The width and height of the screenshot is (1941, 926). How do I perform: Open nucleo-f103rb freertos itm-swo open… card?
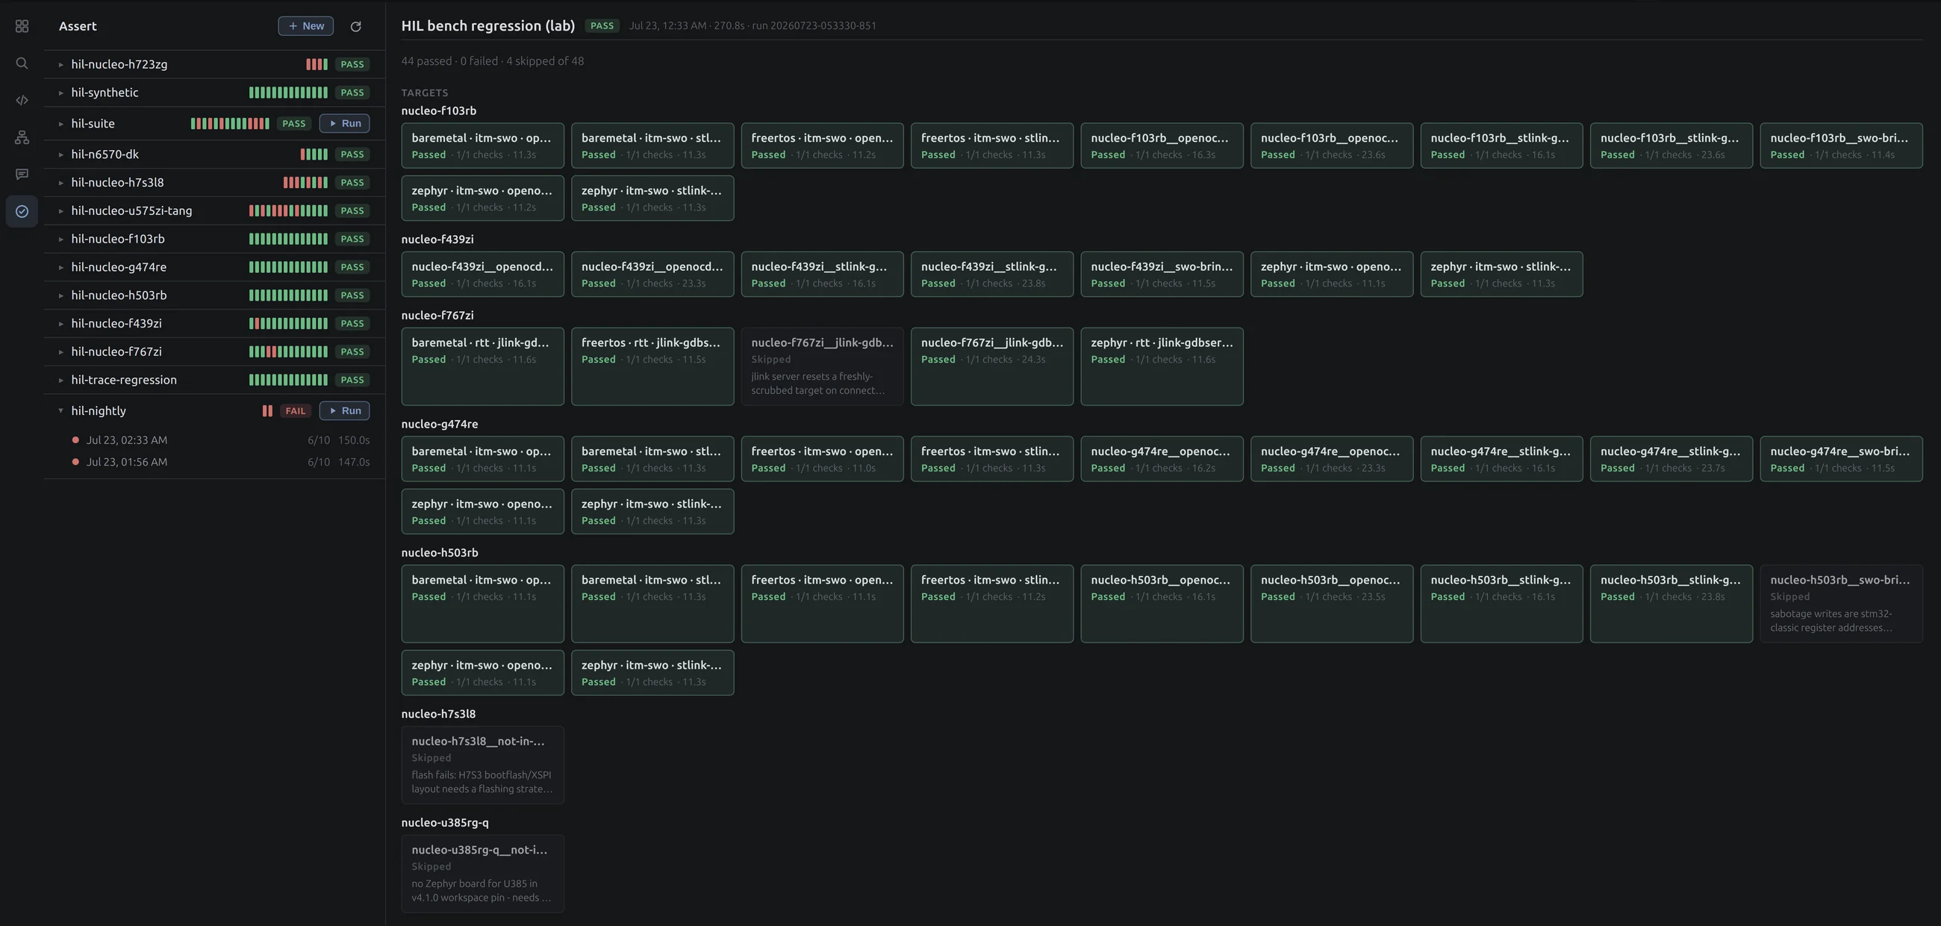822,146
